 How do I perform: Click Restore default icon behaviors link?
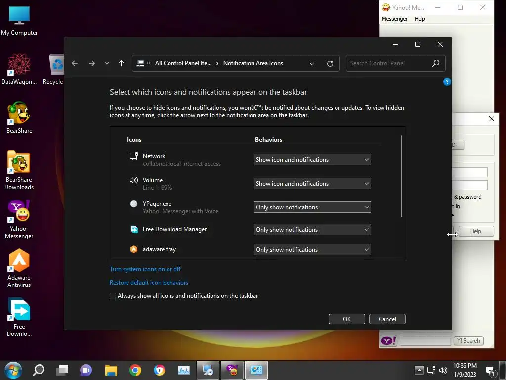(x=149, y=283)
